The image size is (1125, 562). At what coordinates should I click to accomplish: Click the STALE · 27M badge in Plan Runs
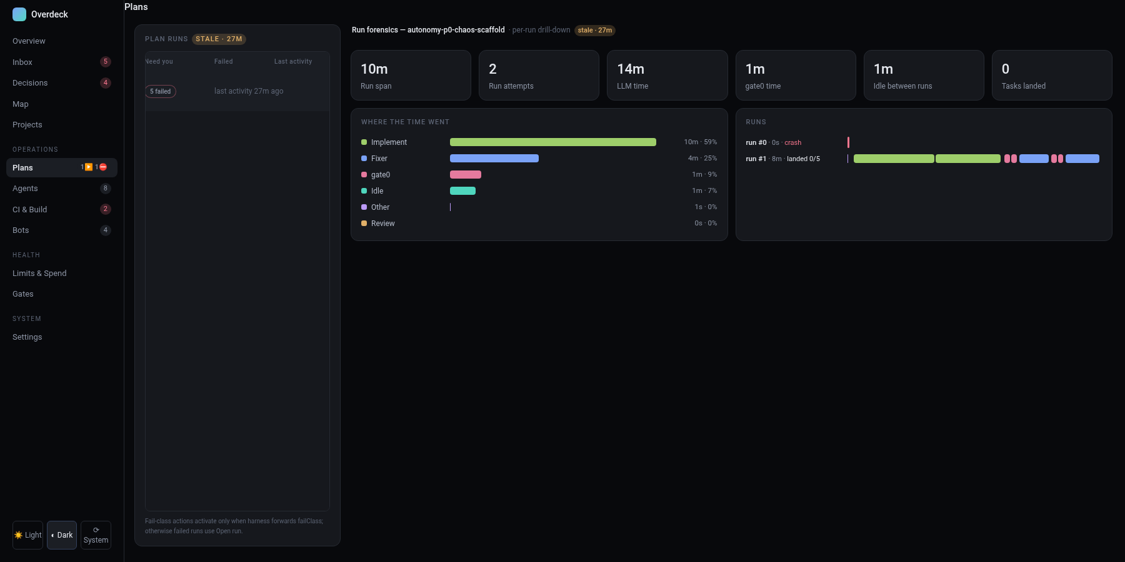coord(219,39)
